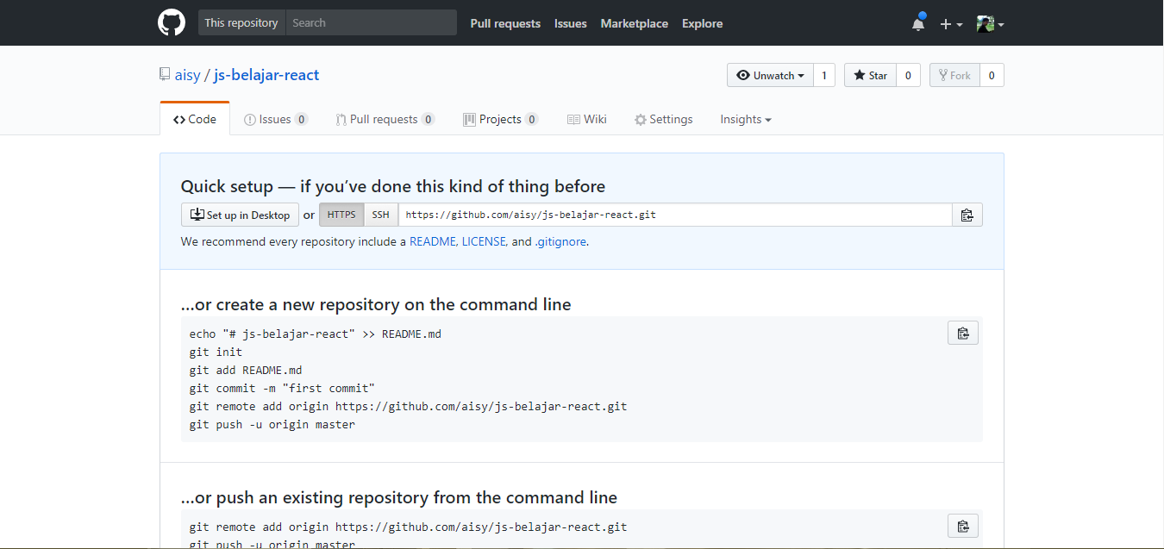Click the Star button
1164x549 pixels.
(871, 76)
